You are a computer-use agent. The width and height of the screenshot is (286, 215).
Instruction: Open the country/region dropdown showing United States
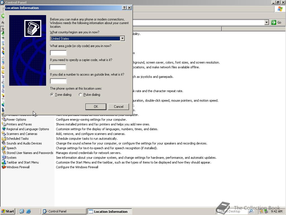point(87,38)
